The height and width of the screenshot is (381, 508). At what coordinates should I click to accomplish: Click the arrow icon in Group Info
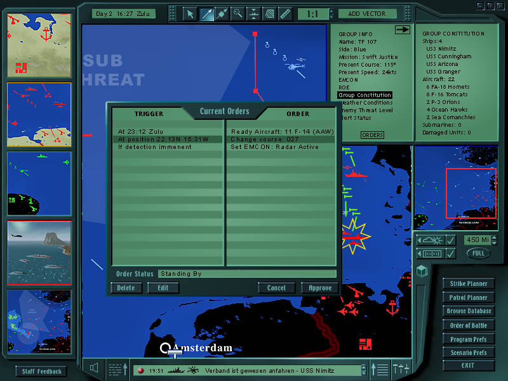point(403,30)
